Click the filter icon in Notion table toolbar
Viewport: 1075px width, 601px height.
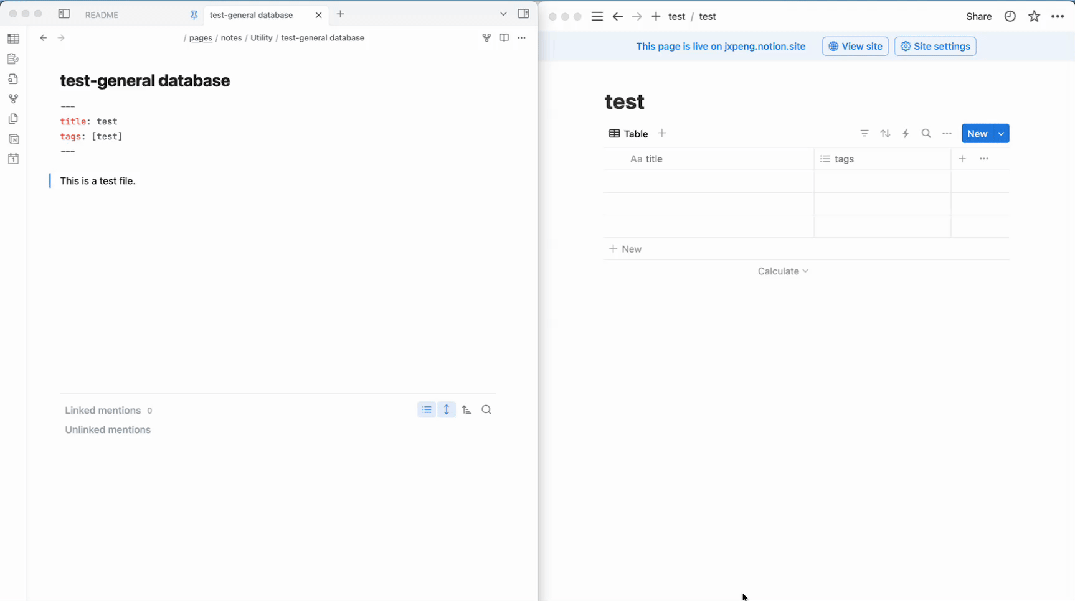tap(864, 134)
